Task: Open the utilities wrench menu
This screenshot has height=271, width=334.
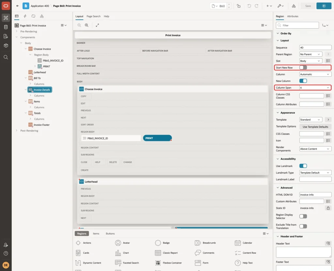Action: (x=281, y=6)
